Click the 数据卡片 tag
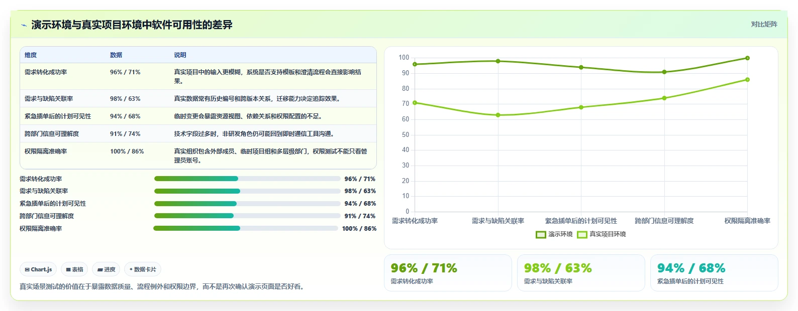The height and width of the screenshot is (311, 798). (143, 269)
